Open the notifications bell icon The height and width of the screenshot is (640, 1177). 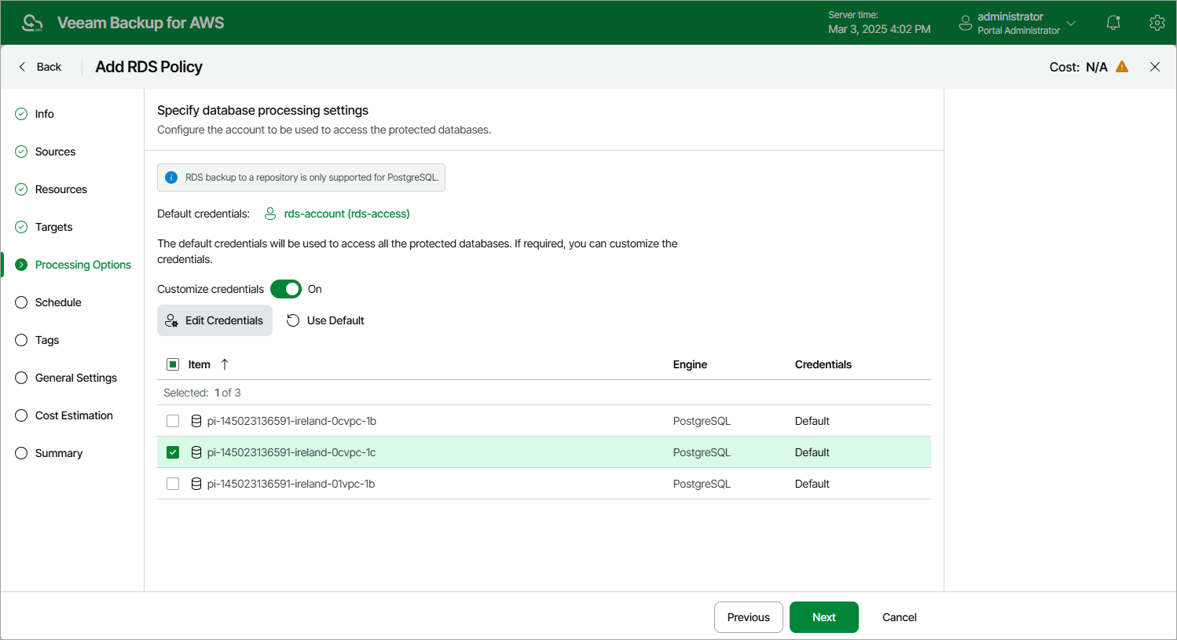[1113, 23]
